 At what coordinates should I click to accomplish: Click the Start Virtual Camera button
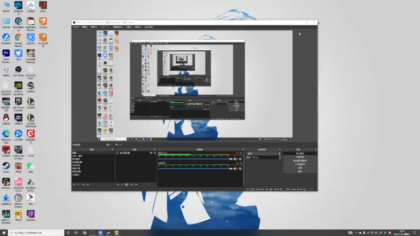click(300, 160)
